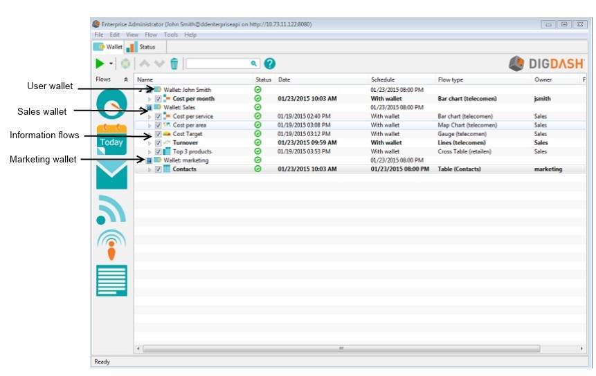The height and width of the screenshot is (376, 596).
Task: Expand the Turnover row
Action: coord(150,143)
